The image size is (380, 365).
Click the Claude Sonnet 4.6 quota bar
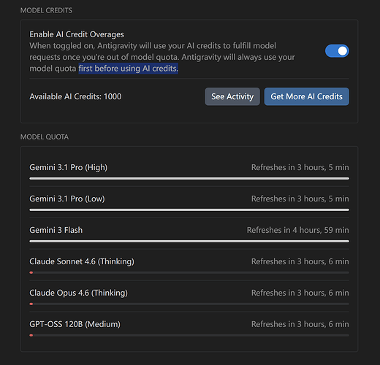pyautogui.click(x=189, y=272)
